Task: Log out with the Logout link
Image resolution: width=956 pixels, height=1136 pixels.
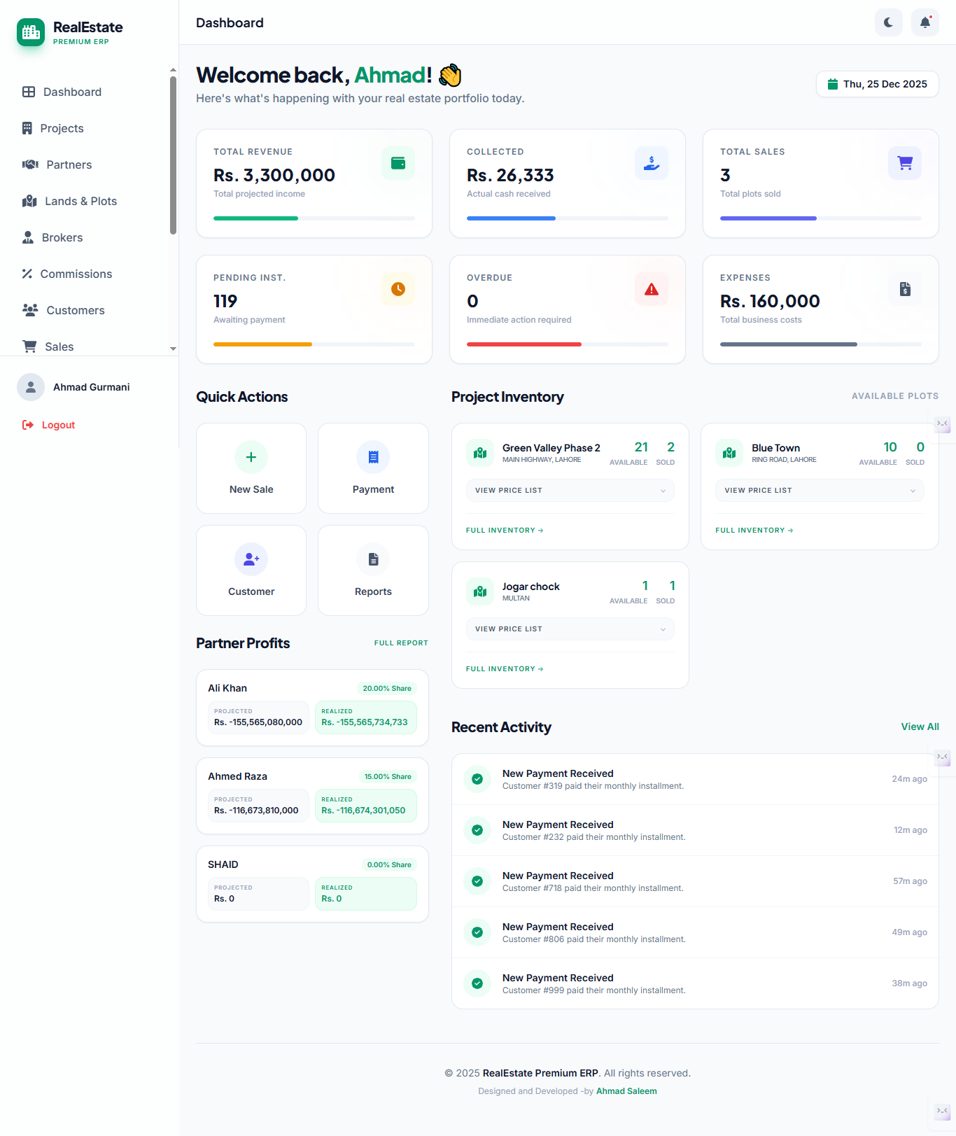Action: click(x=48, y=425)
